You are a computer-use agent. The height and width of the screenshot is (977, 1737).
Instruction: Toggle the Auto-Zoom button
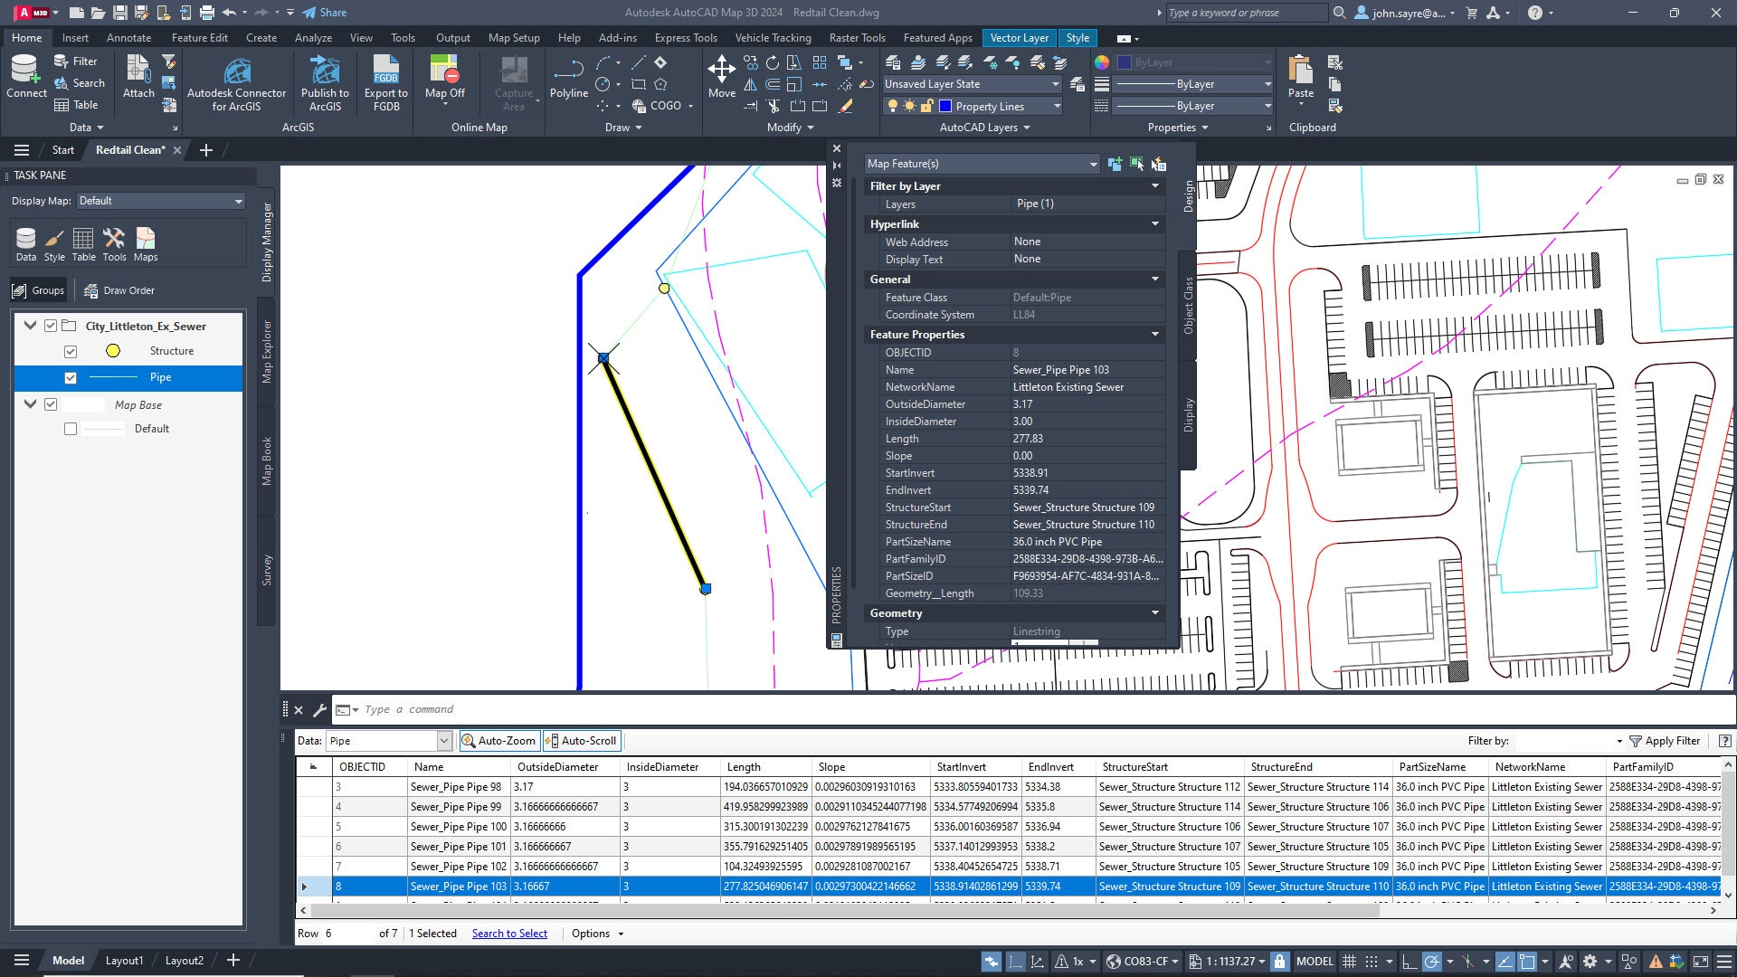[x=499, y=741]
